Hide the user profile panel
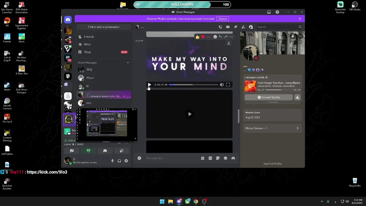Image resolution: width=366 pixels, height=206 pixels. click(x=251, y=27)
